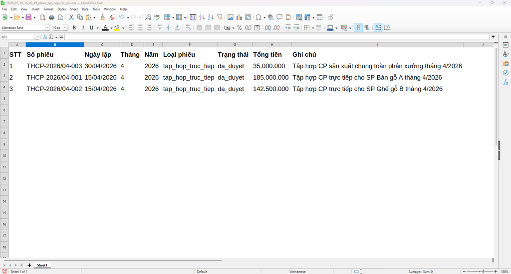511x274 pixels.
Task: Click the zoom out minus button
Action: 464,272
